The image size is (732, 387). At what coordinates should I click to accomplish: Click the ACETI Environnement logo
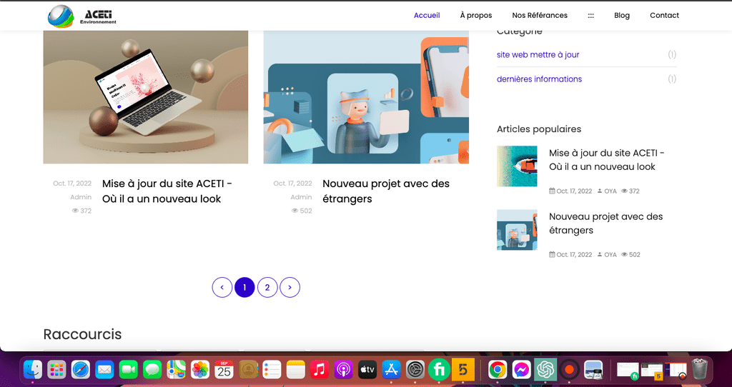click(x=82, y=16)
